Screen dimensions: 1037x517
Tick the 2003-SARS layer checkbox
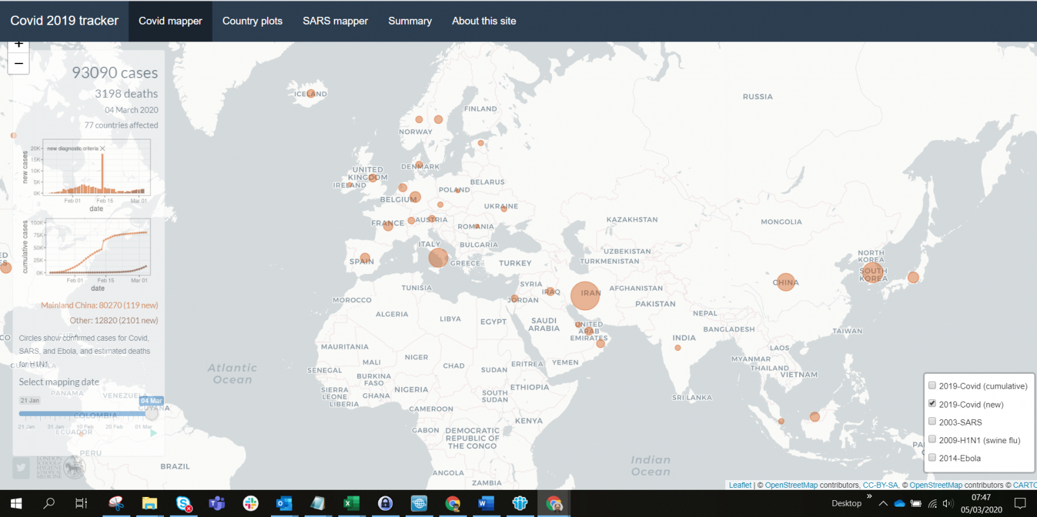[932, 422]
